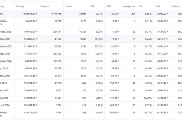This screenshot has height=121, width=182.
Task: Select CR cell 9,16 %
Action: [148, 90]
